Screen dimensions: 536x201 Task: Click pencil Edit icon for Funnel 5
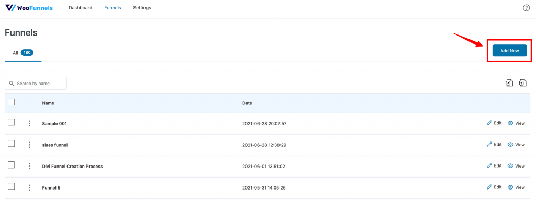[x=489, y=187]
